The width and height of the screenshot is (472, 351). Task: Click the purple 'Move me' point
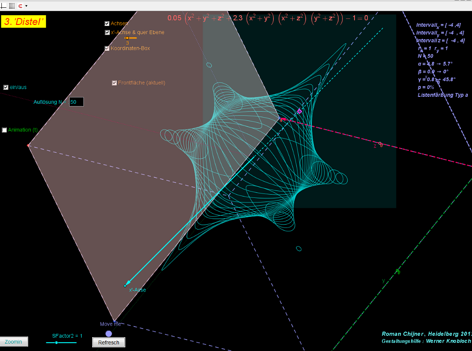(x=109, y=333)
